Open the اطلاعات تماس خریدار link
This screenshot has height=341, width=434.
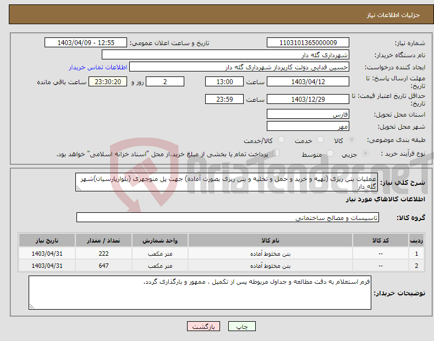(x=98, y=67)
